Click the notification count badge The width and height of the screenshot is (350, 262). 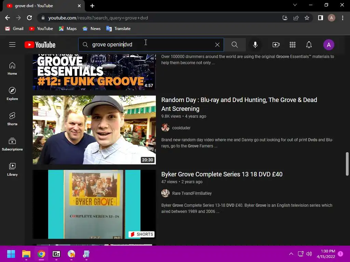340,254
